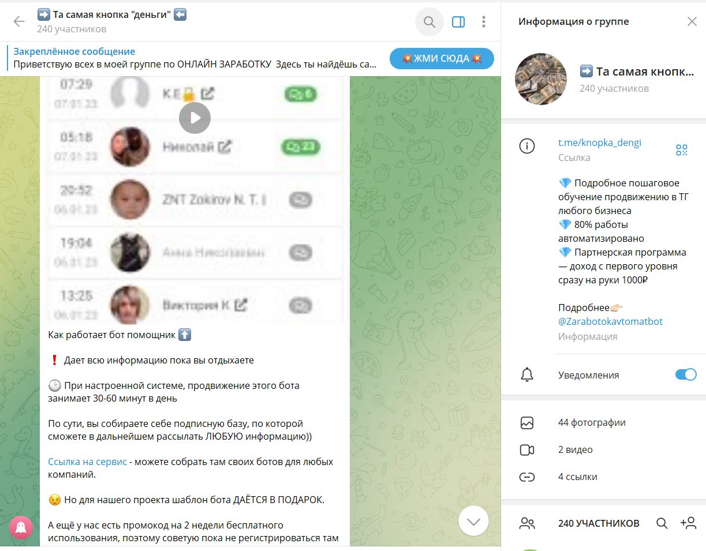
Task: Toggle the Уведомления notifications switch
Action: (x=686, y=374)
